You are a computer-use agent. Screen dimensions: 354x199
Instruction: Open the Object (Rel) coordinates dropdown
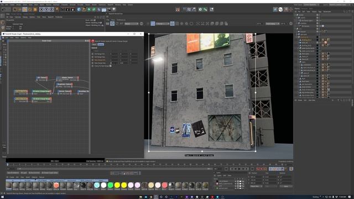pyautogui.click(x=256, y=186)
